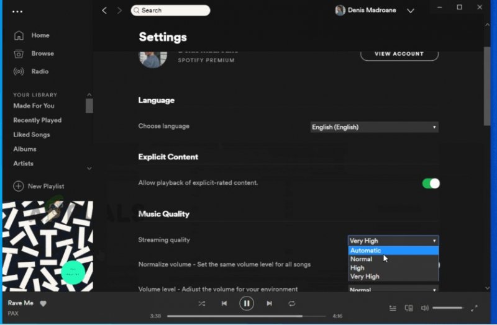Toggle shuffle playback

pos(201,304)
